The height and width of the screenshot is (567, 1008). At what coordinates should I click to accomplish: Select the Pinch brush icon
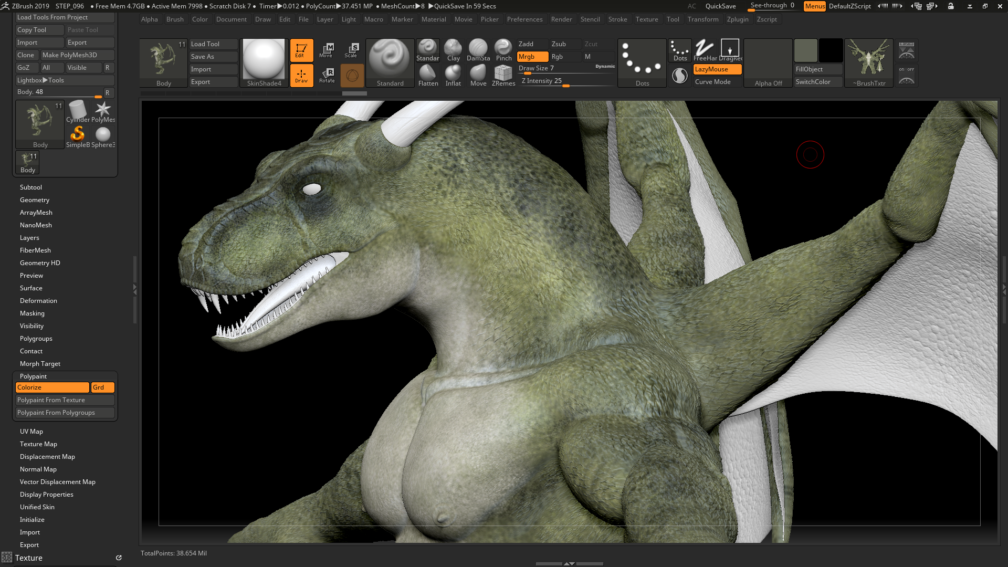503,50
